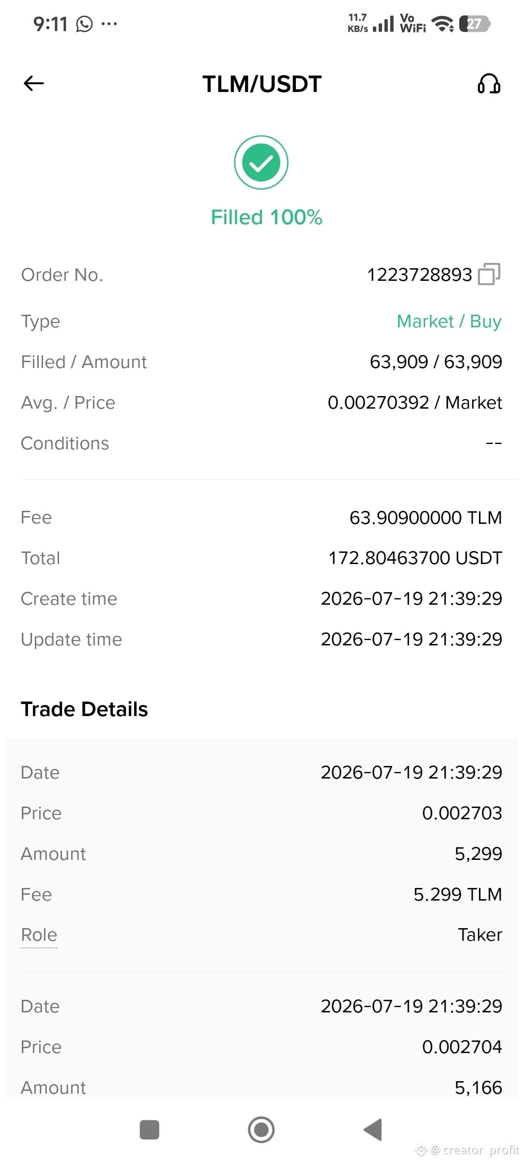
Task: Tap the average price 0.00270392 value
Action: (x=378, y=402)
